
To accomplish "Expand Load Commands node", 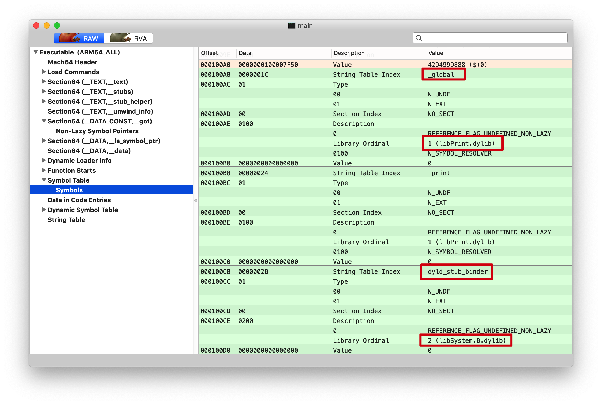I will coord(44,72).
